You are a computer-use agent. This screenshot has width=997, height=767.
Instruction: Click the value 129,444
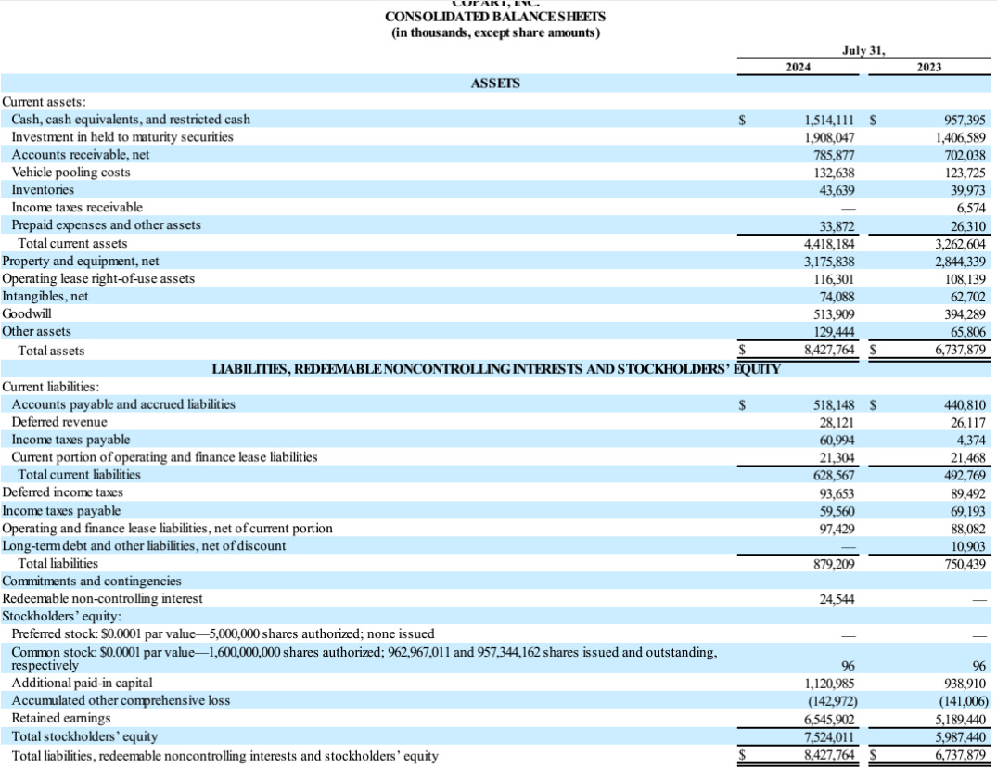click(x=835, y=332)
